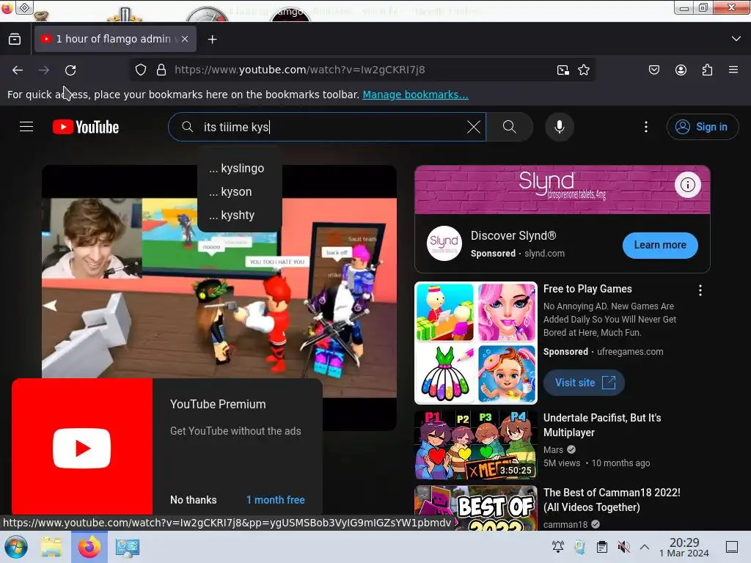This screenshot has width=751, height=563.
Task: Show site security lock info
Action: pos(161,70)
